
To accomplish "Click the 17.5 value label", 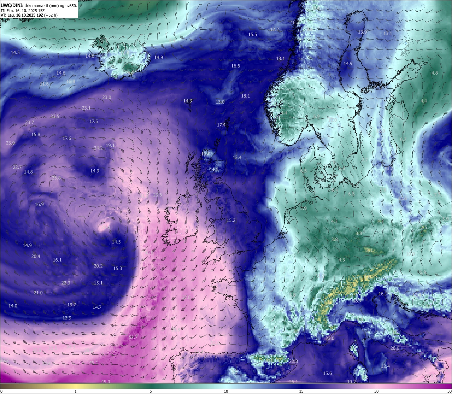I will click(94, 122).
